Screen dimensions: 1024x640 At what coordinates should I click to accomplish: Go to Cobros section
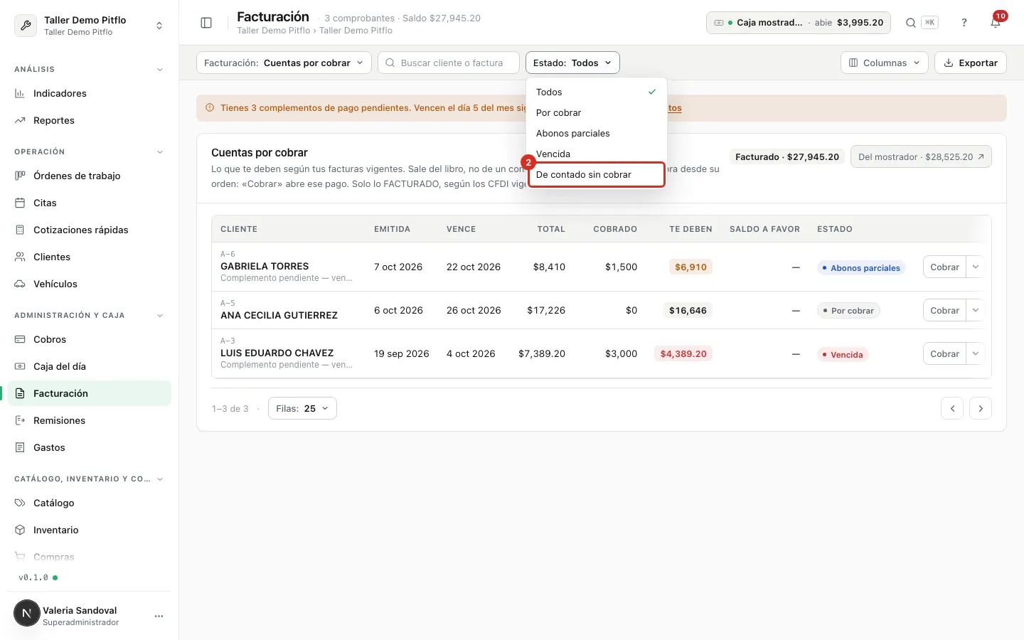[x=89, y=339]
